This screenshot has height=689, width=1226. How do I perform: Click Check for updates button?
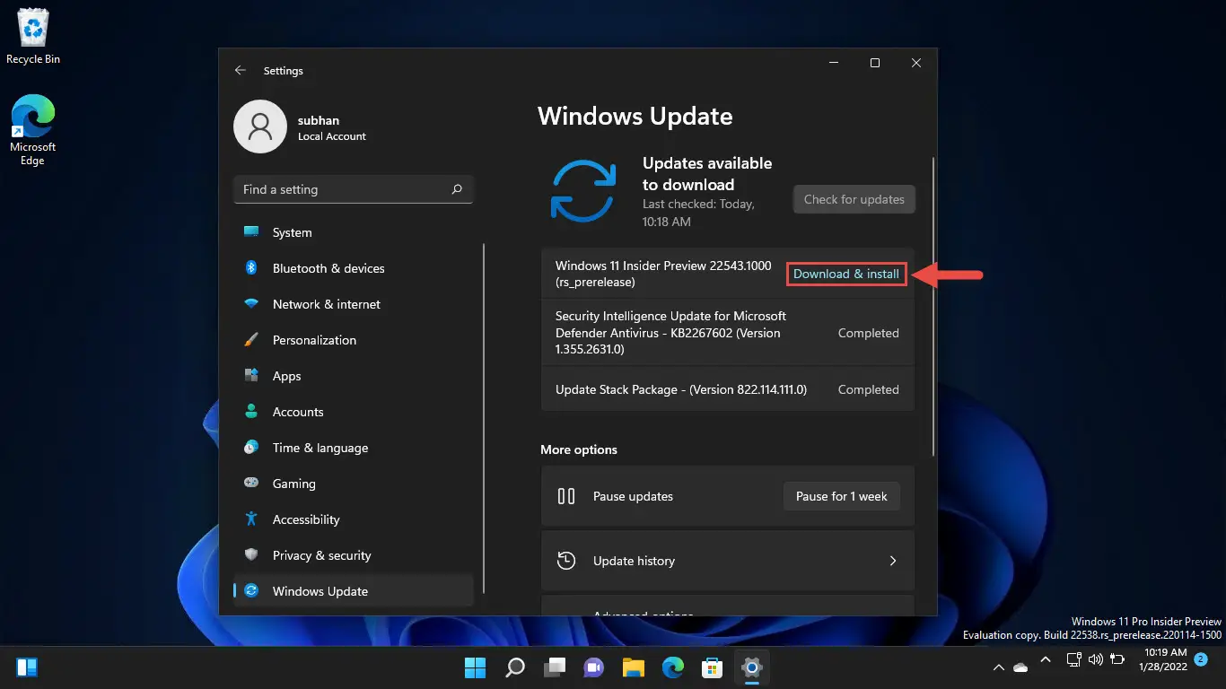pyautogui.click(x=854, y=199)
